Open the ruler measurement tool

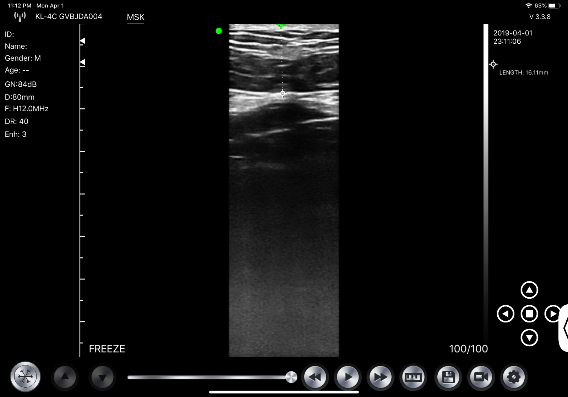click(413, 377)
